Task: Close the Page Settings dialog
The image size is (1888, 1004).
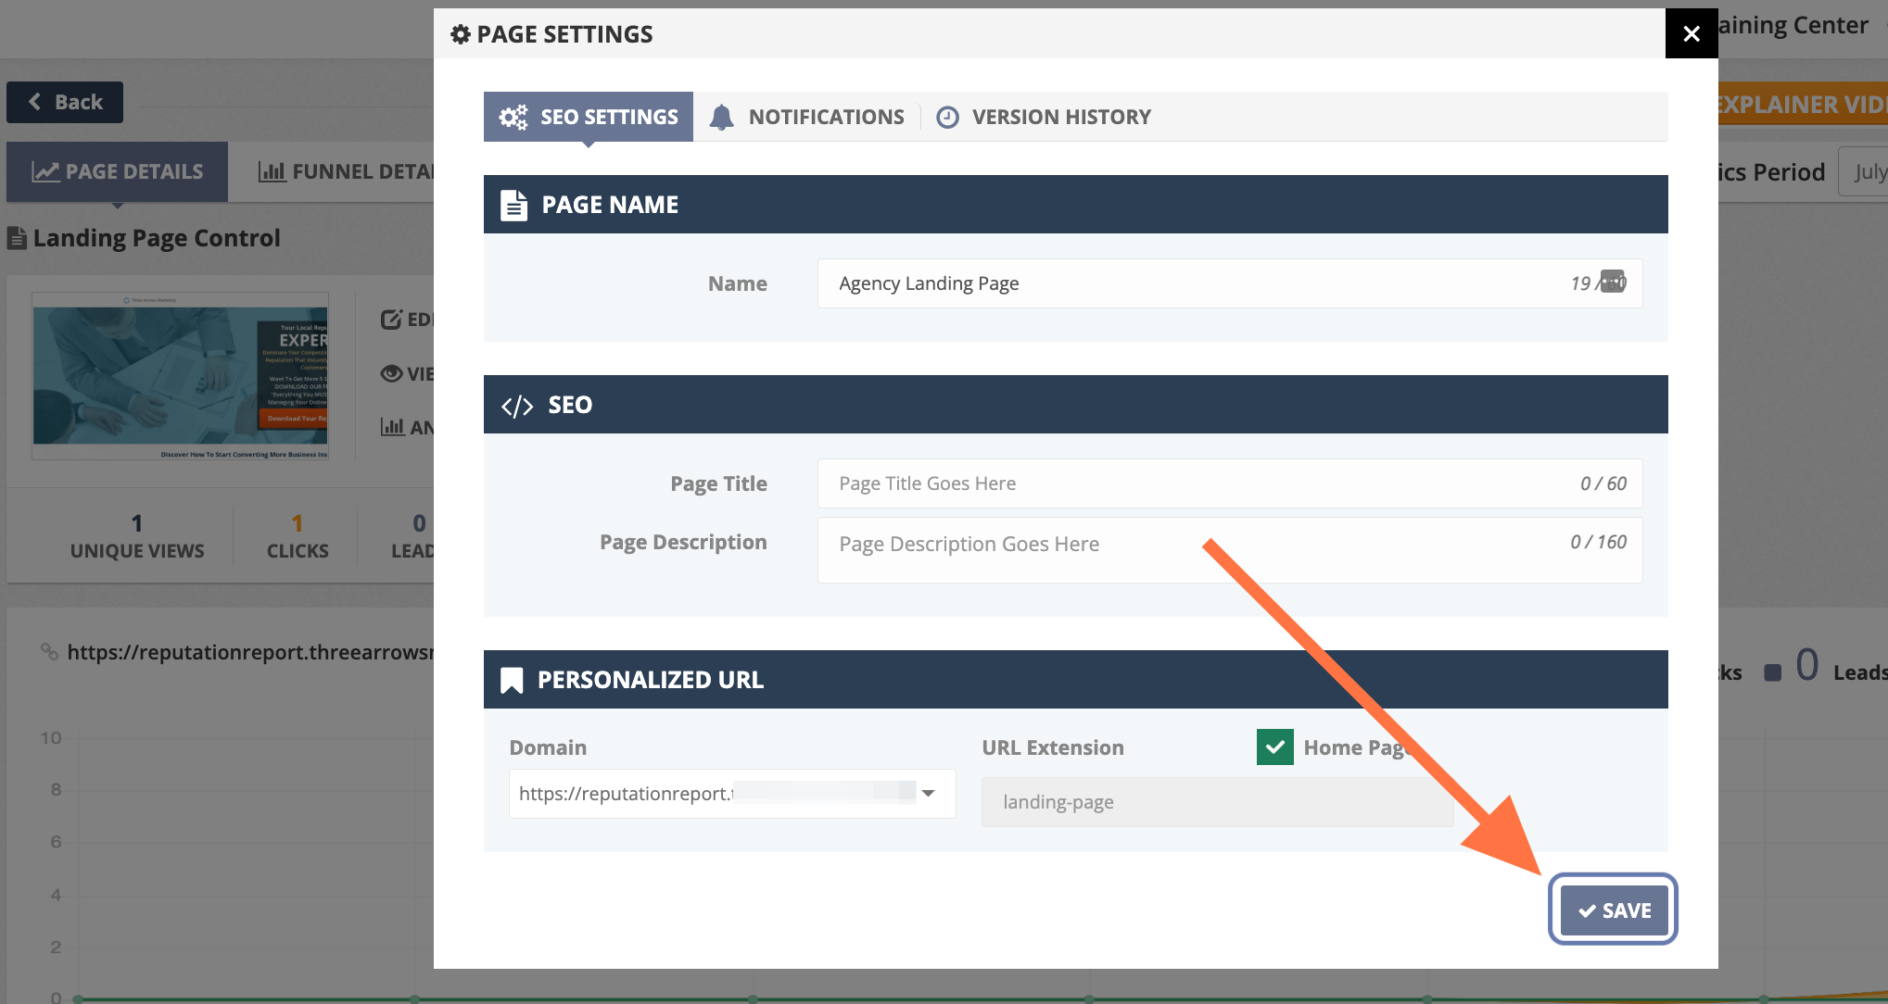Action: tap(1691, 33)
